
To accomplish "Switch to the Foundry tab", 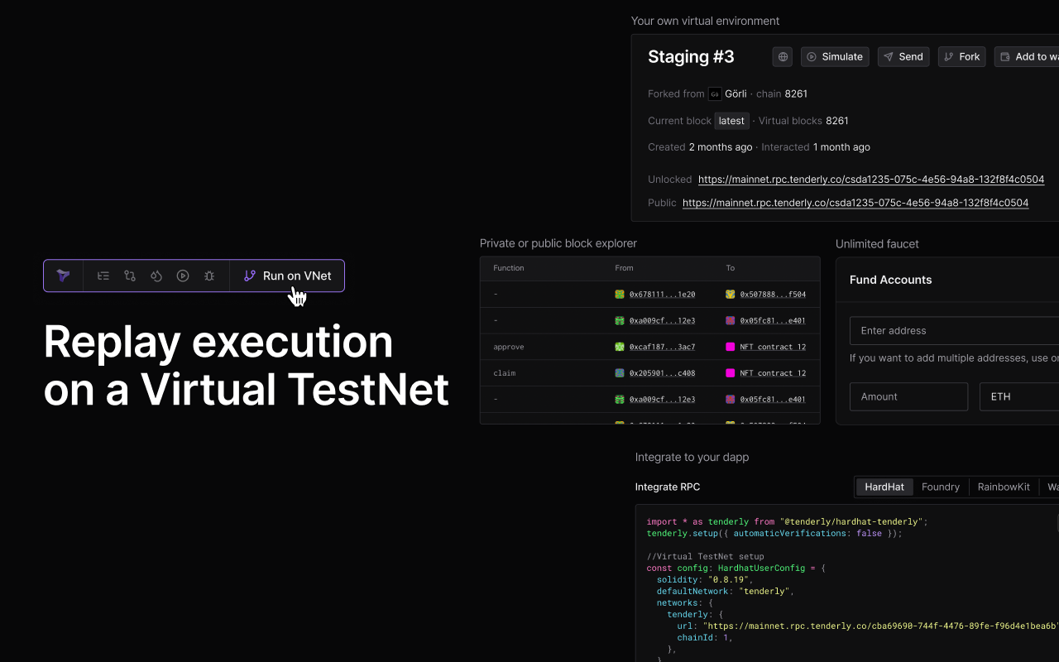I will [x=941, y=487].
